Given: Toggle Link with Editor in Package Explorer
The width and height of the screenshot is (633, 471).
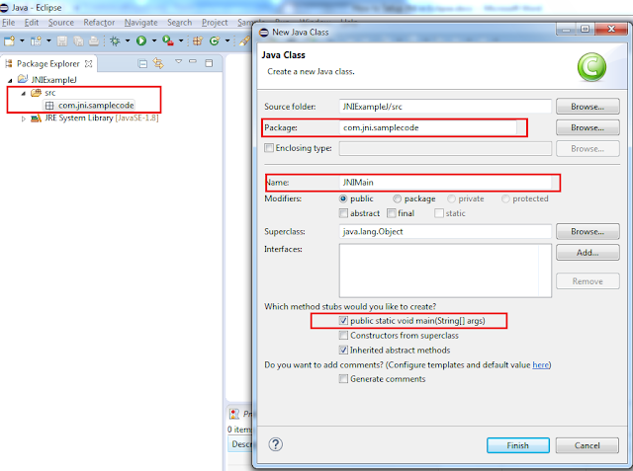Looking at the screenshot, I should tap(158, 63).
